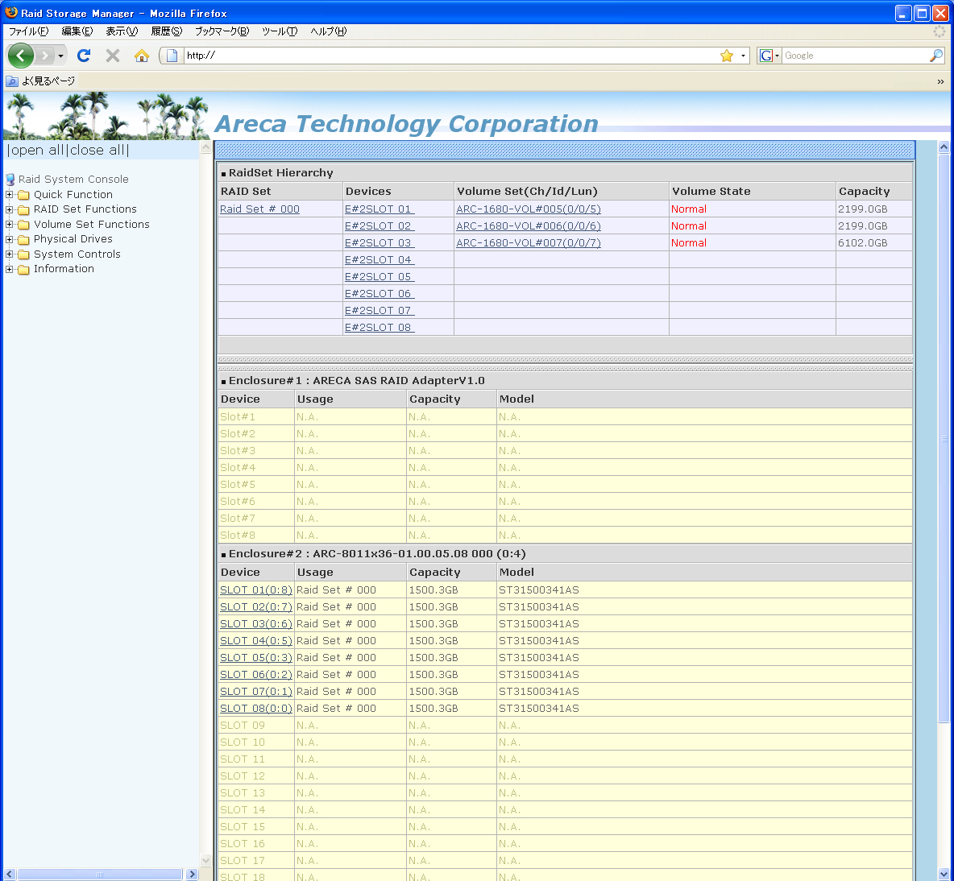Click the Stop loading X icon
The image size is (954, 881).
[113, 56]
